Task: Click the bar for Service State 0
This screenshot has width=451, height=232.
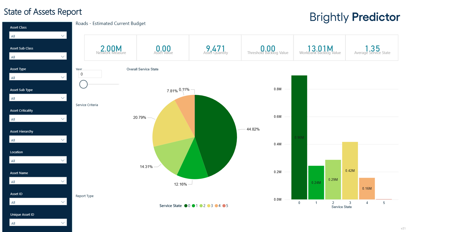Action: click(299, 138)
